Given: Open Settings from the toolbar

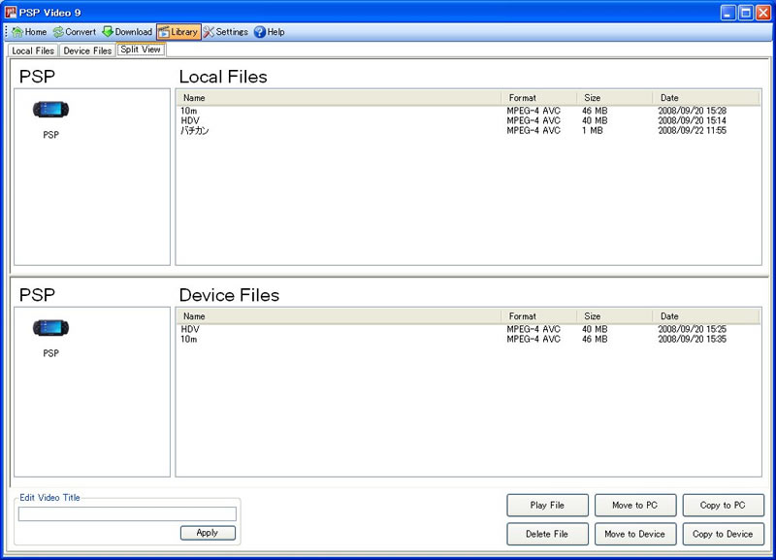Looking at the screenshot, I should point(226,32).
